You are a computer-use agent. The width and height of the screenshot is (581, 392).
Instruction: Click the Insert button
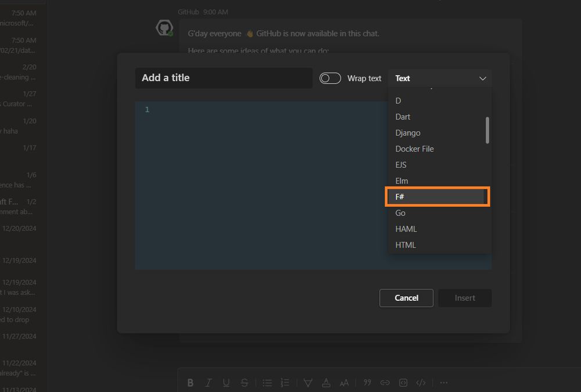465,298
